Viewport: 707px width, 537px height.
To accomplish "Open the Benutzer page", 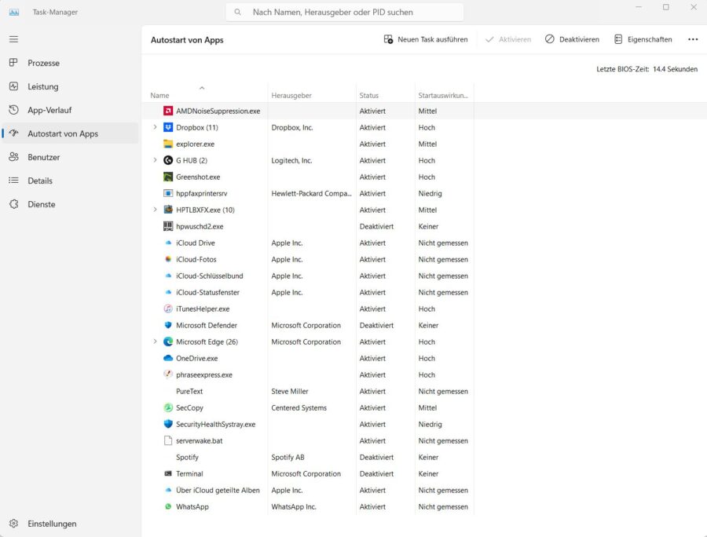I will pos(71,157).
